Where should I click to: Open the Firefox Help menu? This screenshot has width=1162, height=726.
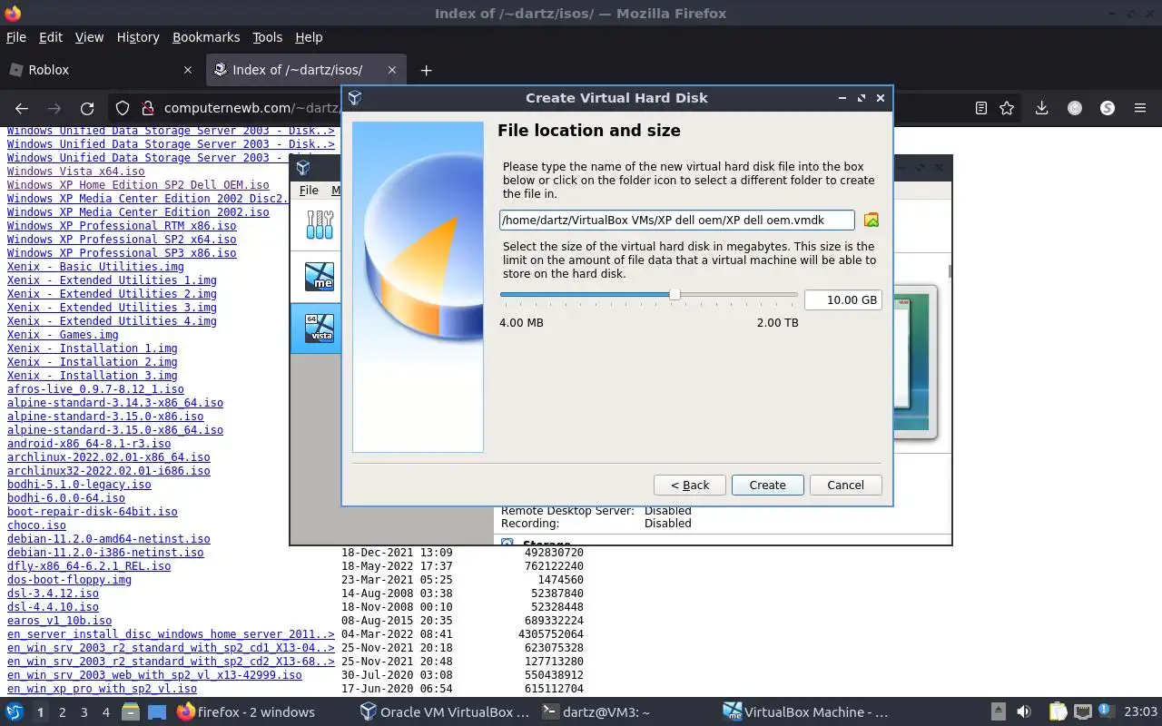click(309, 37)
